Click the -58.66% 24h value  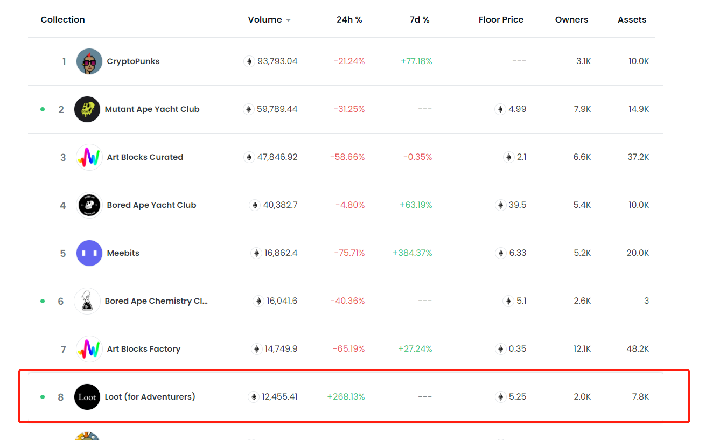pyautogui.click(x=347, y=157)
